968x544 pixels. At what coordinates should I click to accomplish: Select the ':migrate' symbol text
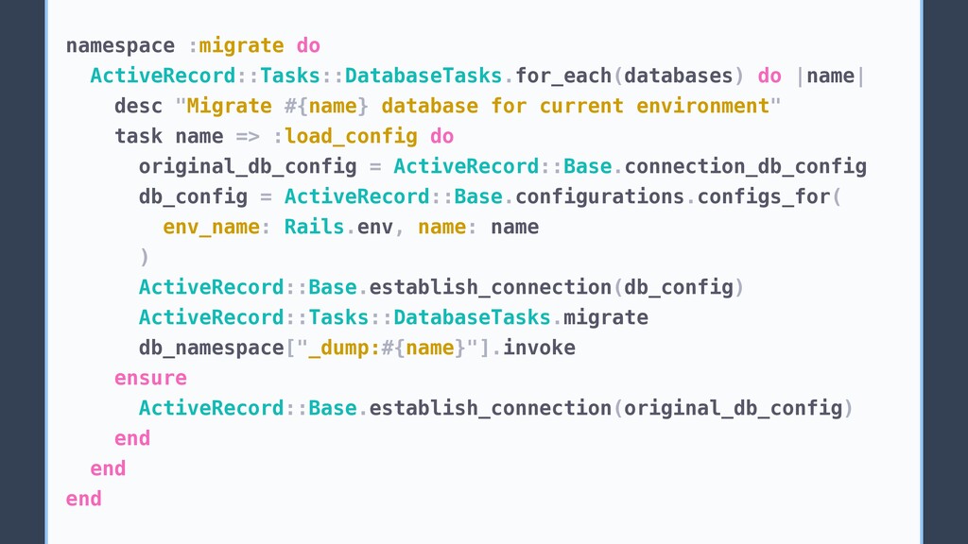click(x=235, y=46)
